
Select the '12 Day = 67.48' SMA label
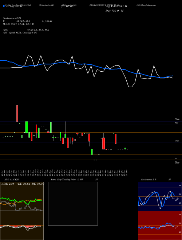[x=14, y=7]
